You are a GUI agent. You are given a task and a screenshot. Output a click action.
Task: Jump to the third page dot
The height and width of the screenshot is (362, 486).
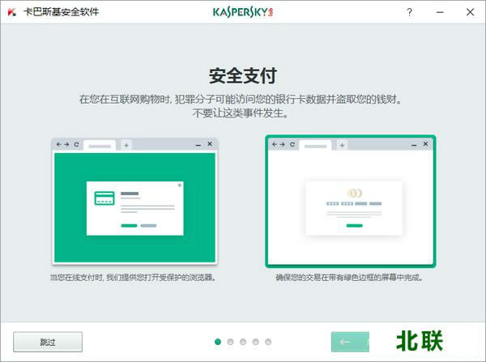(243, 342)
